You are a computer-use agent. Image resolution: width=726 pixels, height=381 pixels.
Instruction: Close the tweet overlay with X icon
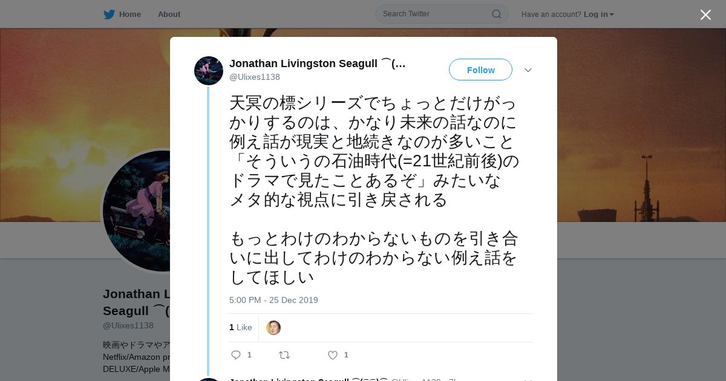705,15
